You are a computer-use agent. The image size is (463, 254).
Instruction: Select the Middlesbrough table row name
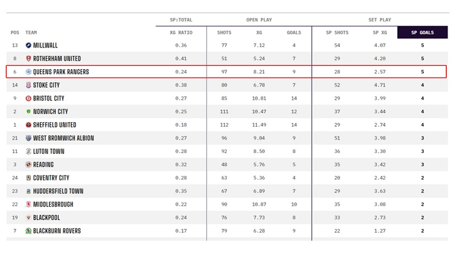pyautogui.click(x=53, y=204)
